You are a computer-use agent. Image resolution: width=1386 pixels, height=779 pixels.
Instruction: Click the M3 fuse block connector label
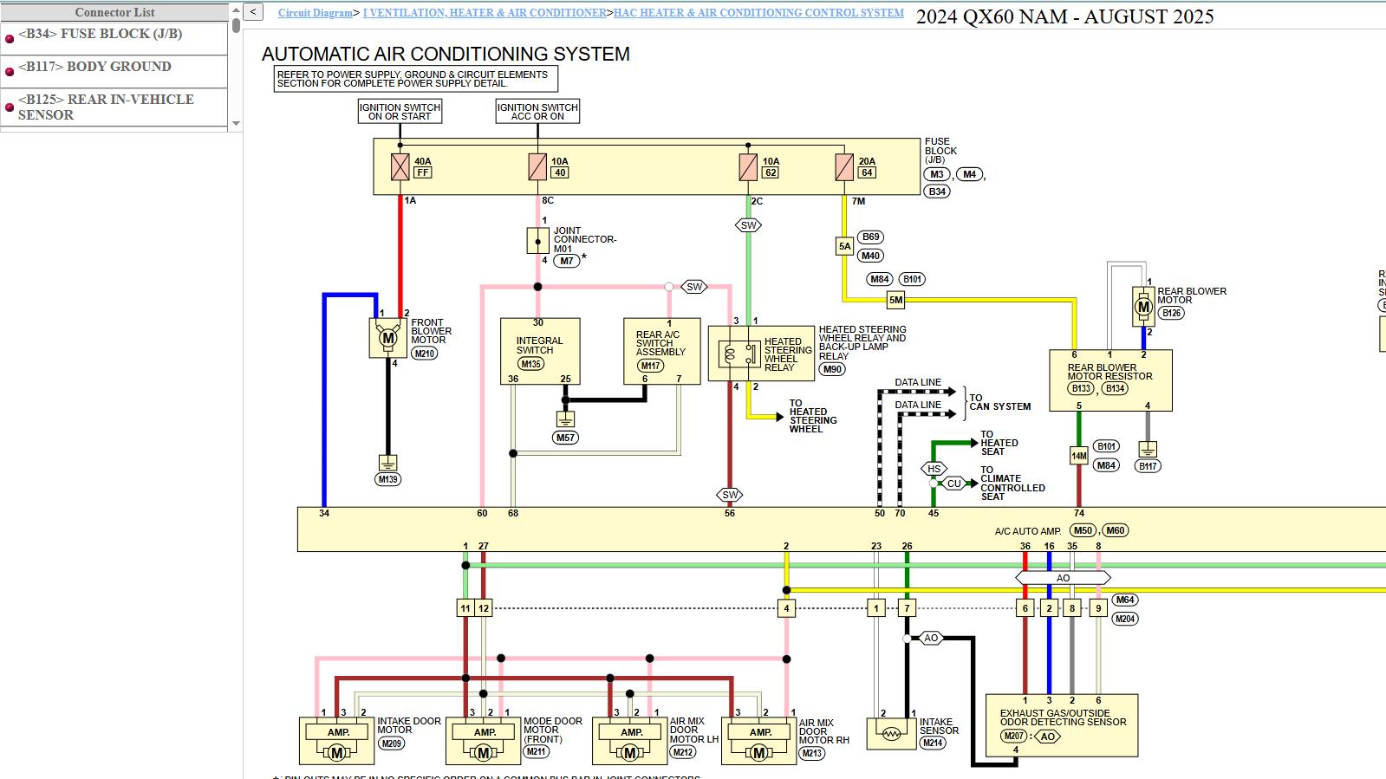[937, 174]
